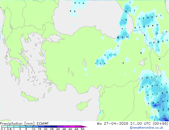The width and height of the screenshot is (169, 130).
Task: Click the 'Mo' weekday label
Action: 99,124
